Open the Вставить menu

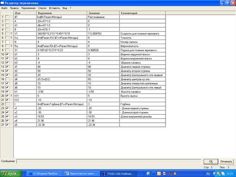tap(54, 8)
